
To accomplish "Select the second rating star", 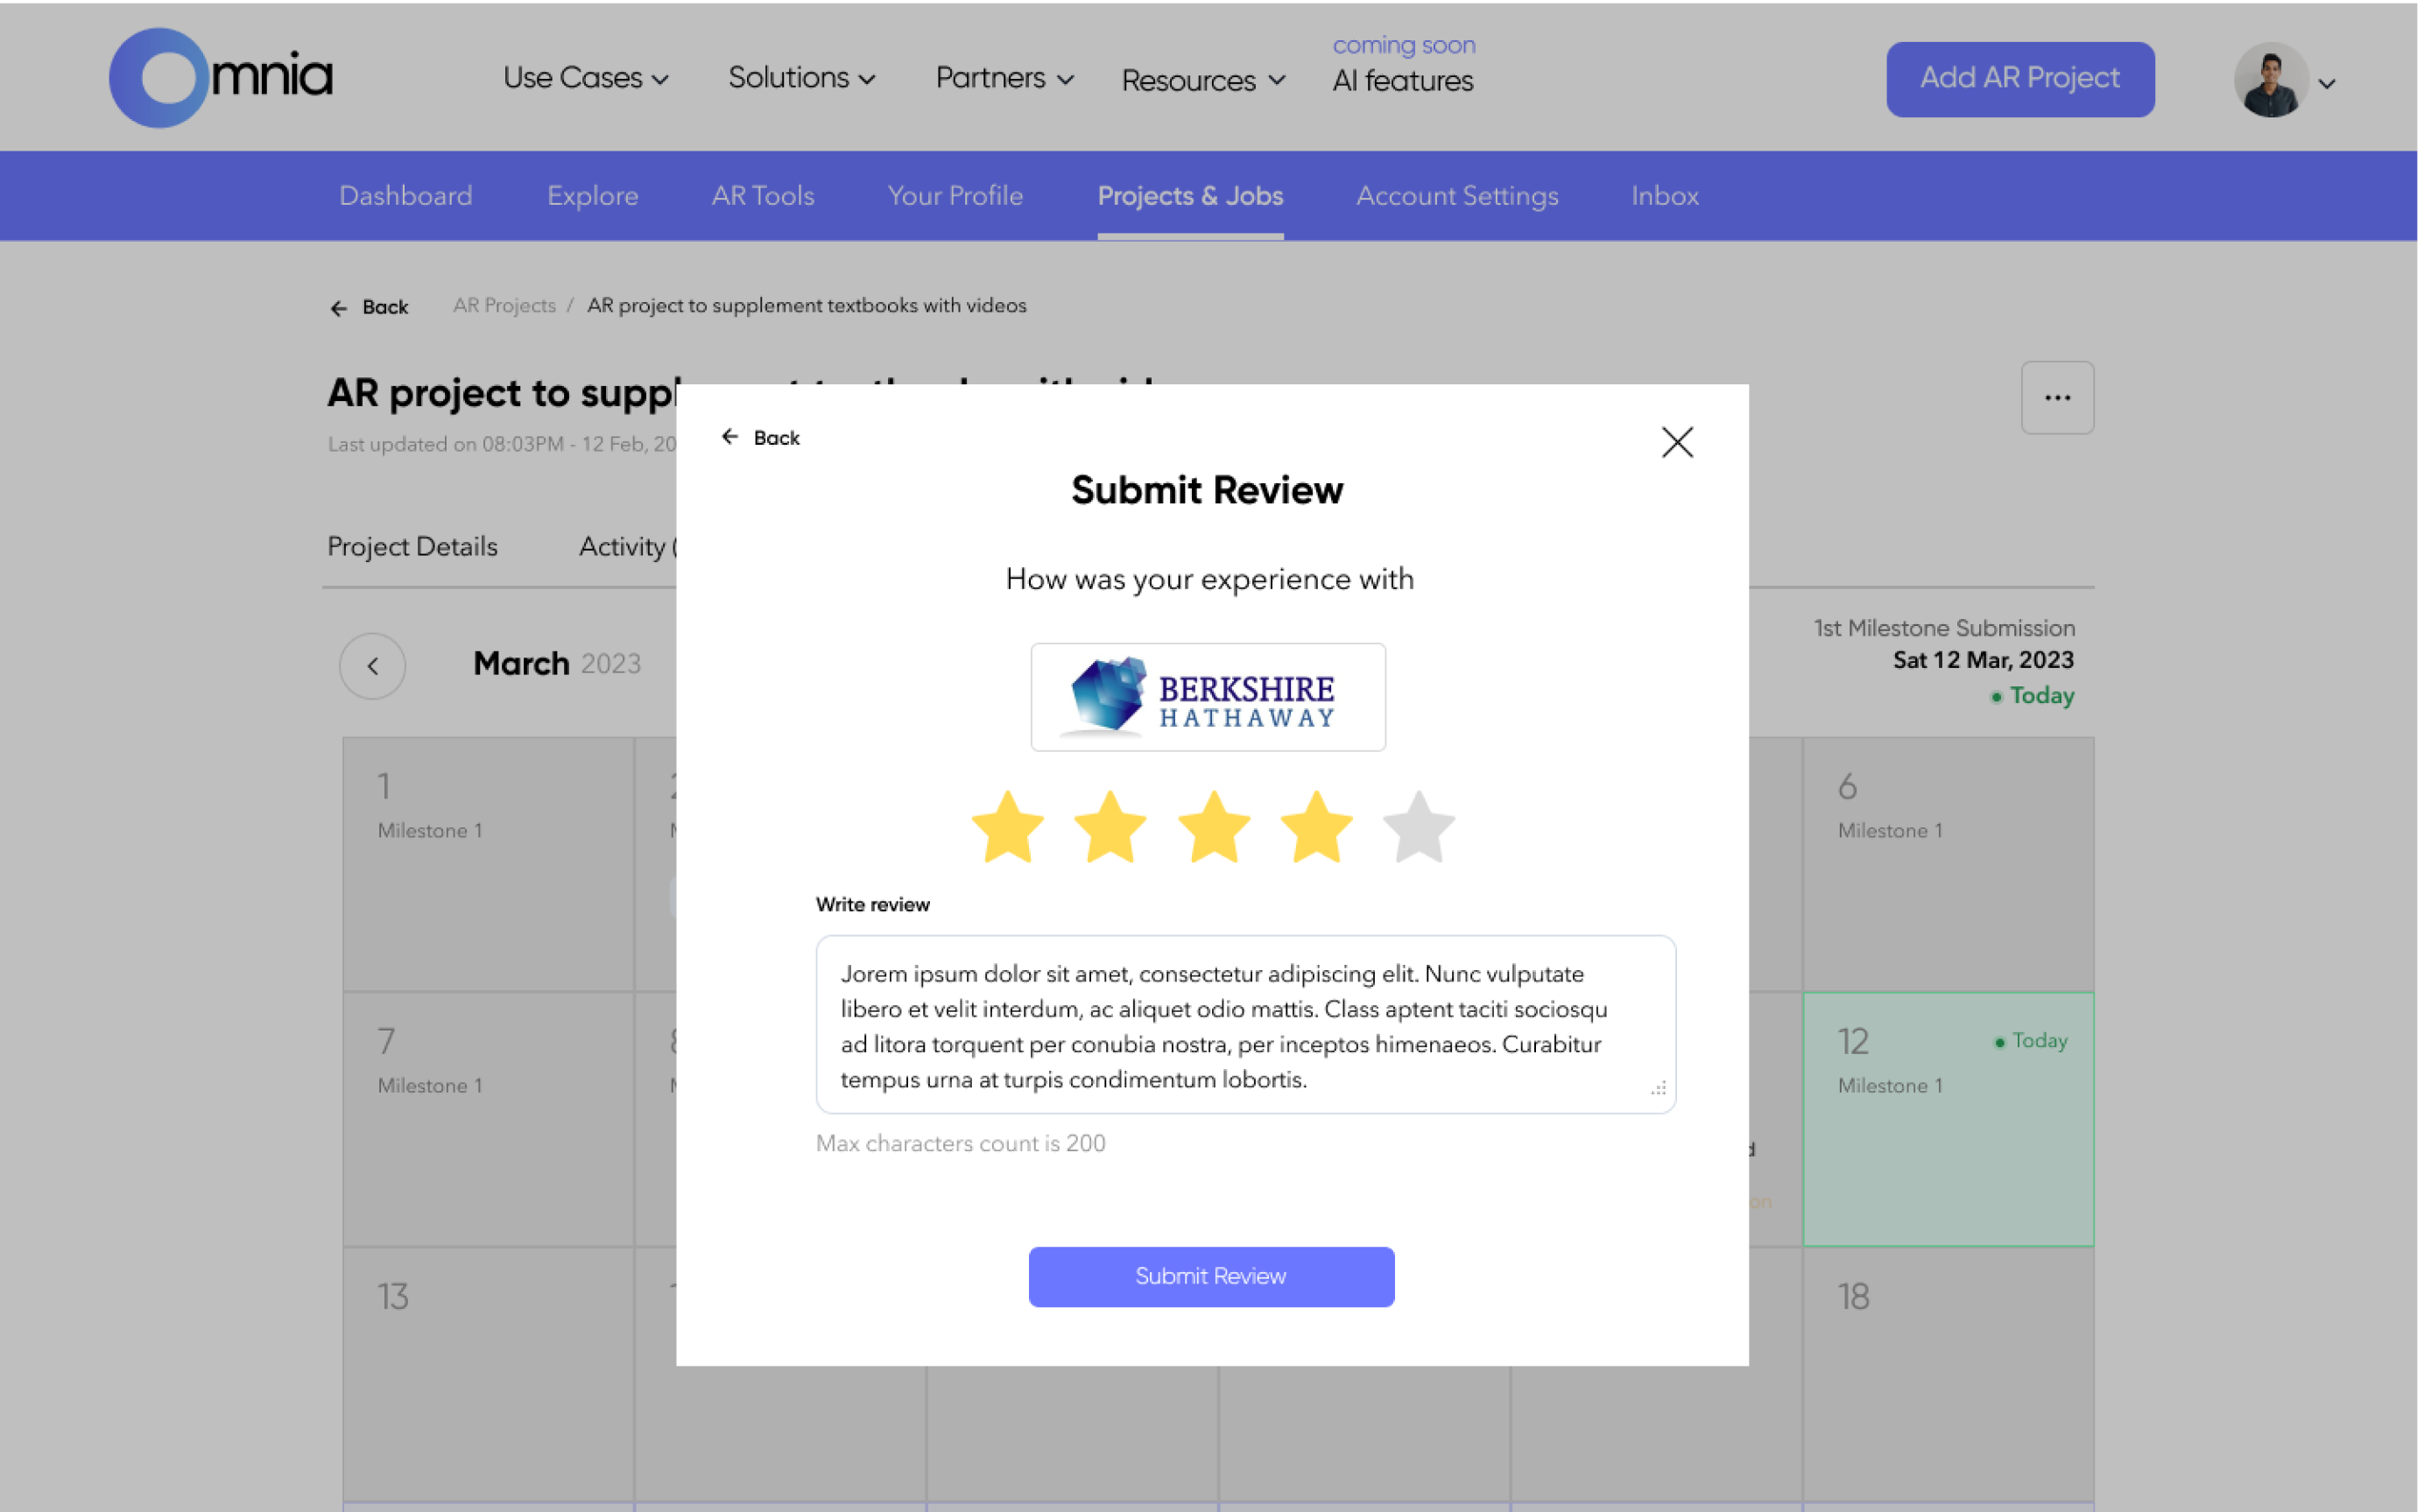I will [1112, 827].
